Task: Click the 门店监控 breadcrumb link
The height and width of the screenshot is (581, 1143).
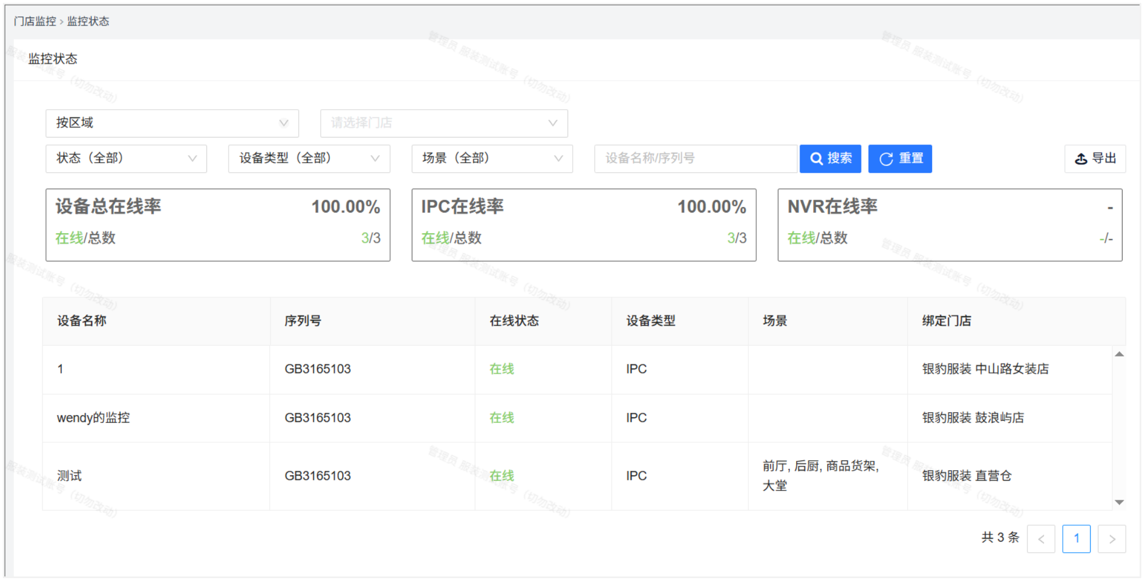Action: [x=35, y=22]
